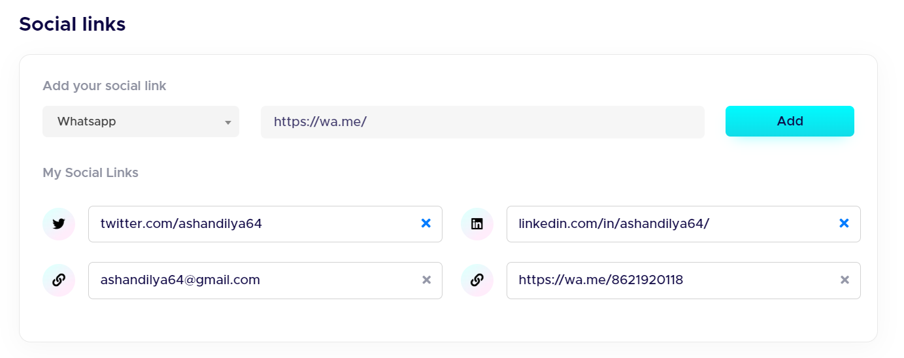Delete the Gmail address entry using its gray X
Screen dimensions: 904x358
coord(426,280)
